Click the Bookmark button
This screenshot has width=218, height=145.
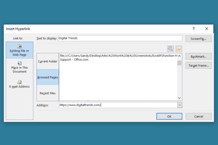coord(198,56)
